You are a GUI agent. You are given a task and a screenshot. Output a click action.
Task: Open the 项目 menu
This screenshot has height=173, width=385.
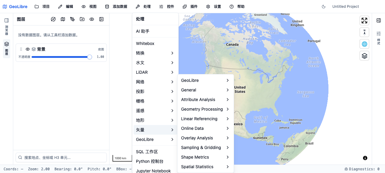tap(42, 7)
